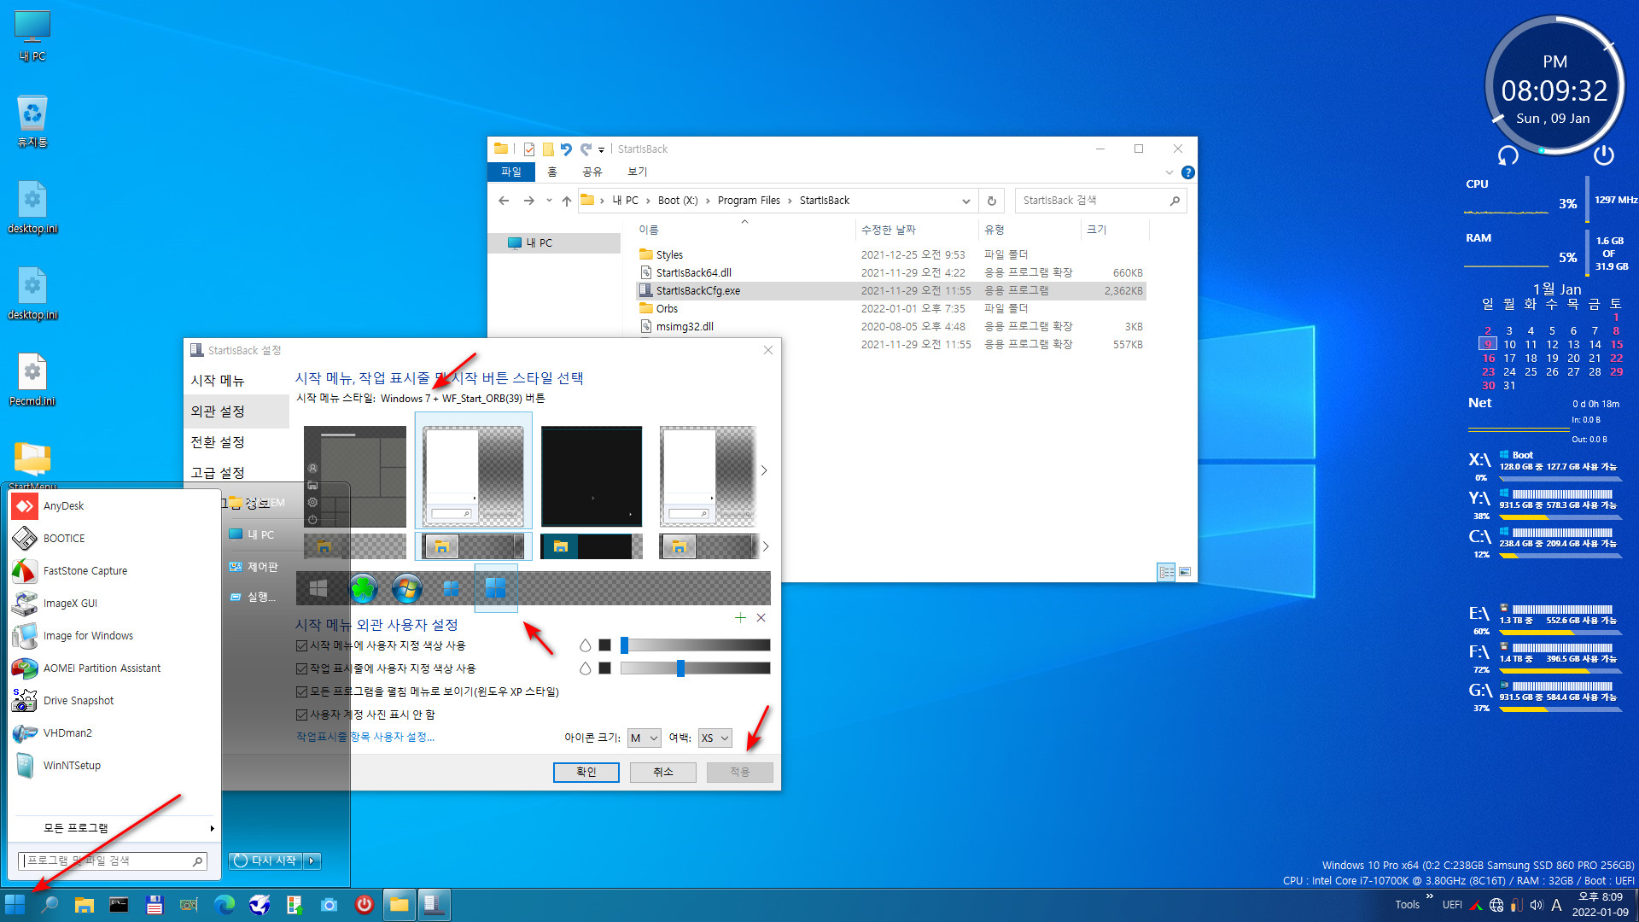Go up one folder level in Explorer
Image resolution: width=1639 pixels, height=922 pixels.
pyautogui.click(x=566, y=201)
